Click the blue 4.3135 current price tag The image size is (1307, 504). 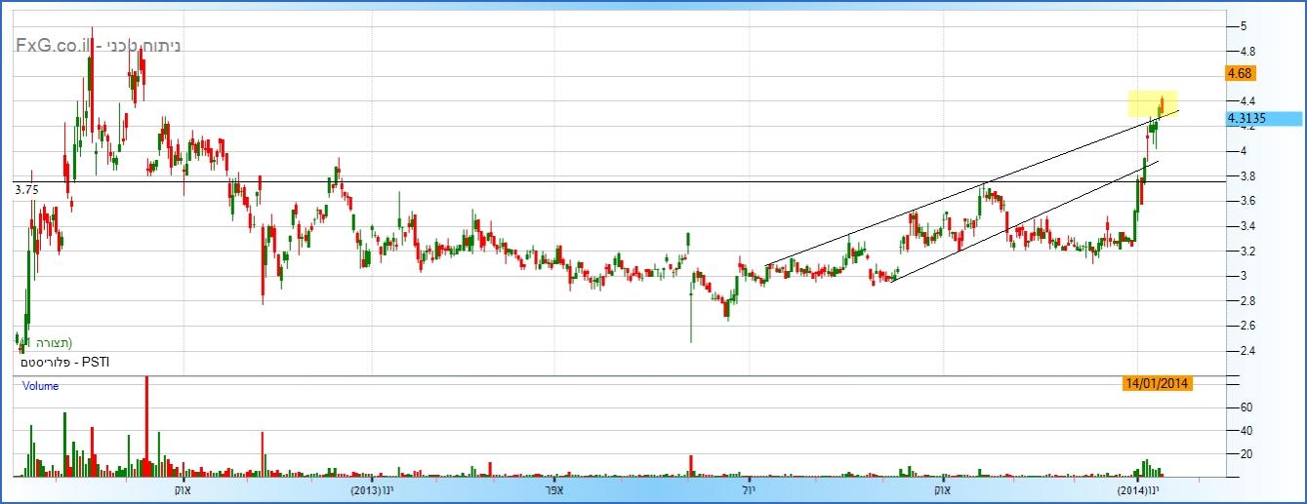(1264, 119)
